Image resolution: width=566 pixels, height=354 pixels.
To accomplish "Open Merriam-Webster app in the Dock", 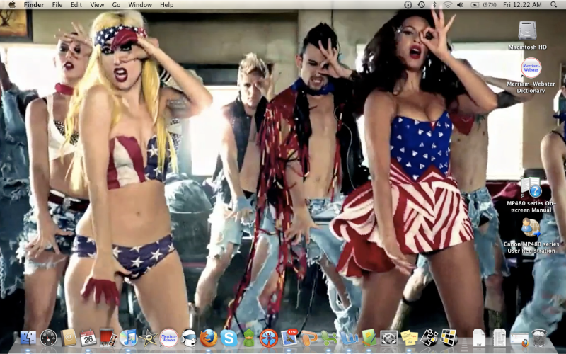I will 168,338.
